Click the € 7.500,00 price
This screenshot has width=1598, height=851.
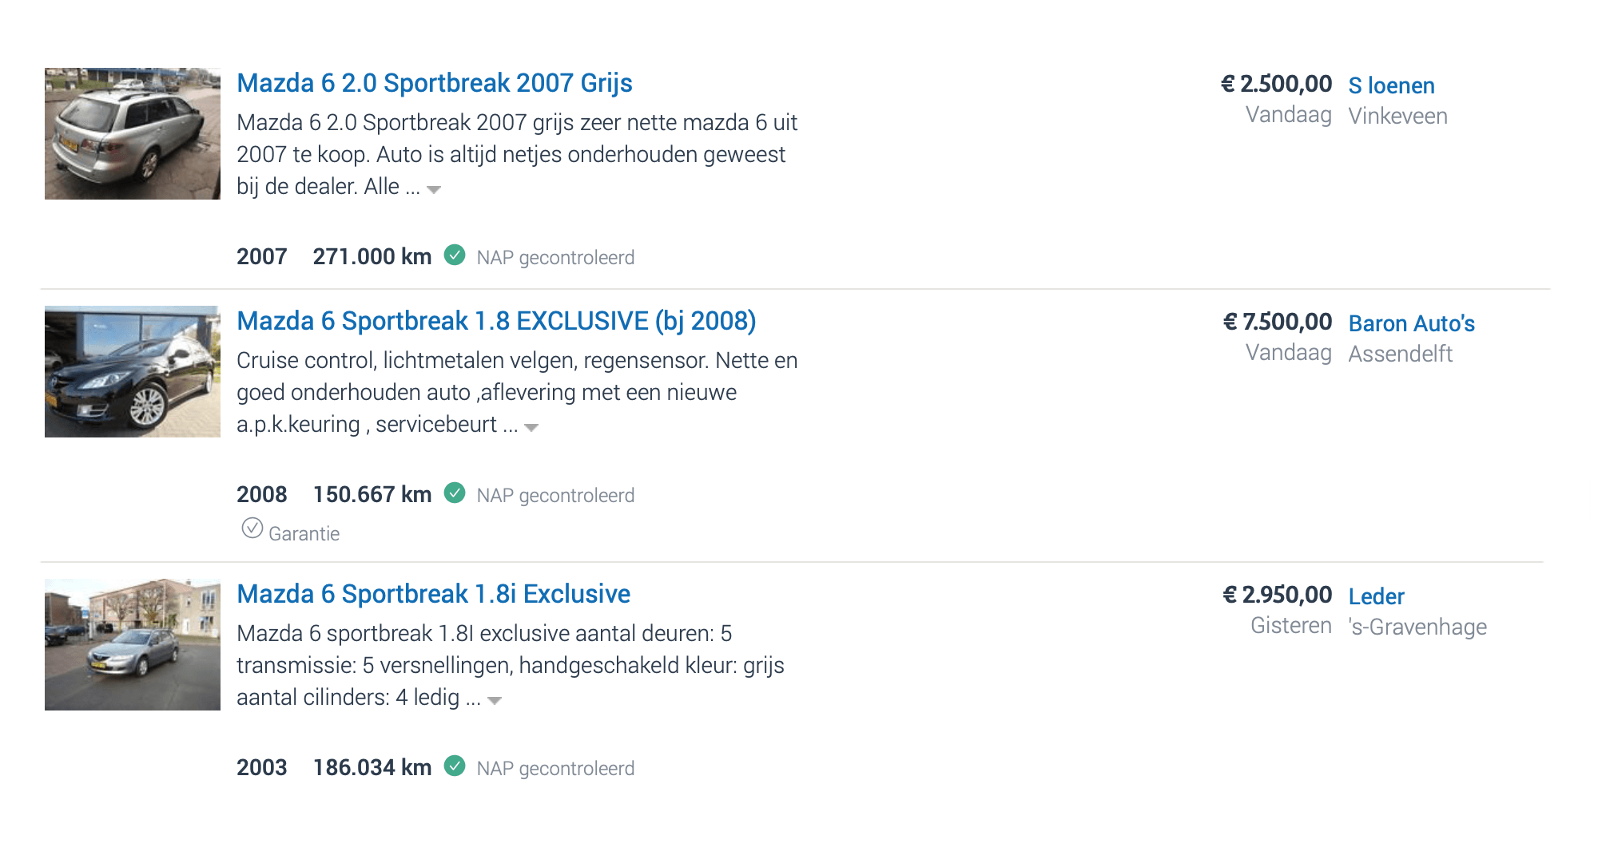coord(1277,322)
